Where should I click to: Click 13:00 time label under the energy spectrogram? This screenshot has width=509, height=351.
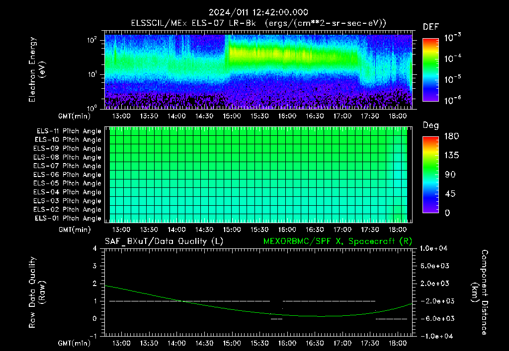tap(121, 116)
